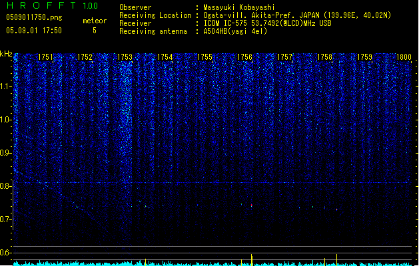Click the 1754 time marker
This screenshot has height=266, width=419.
click(x=165, y=57)
